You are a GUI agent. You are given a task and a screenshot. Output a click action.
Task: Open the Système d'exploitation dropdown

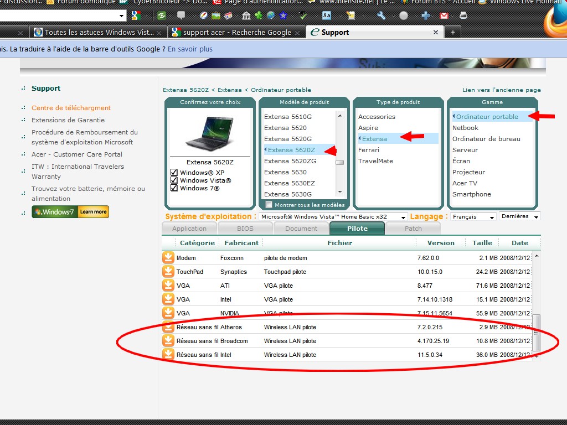coord(333,217)
